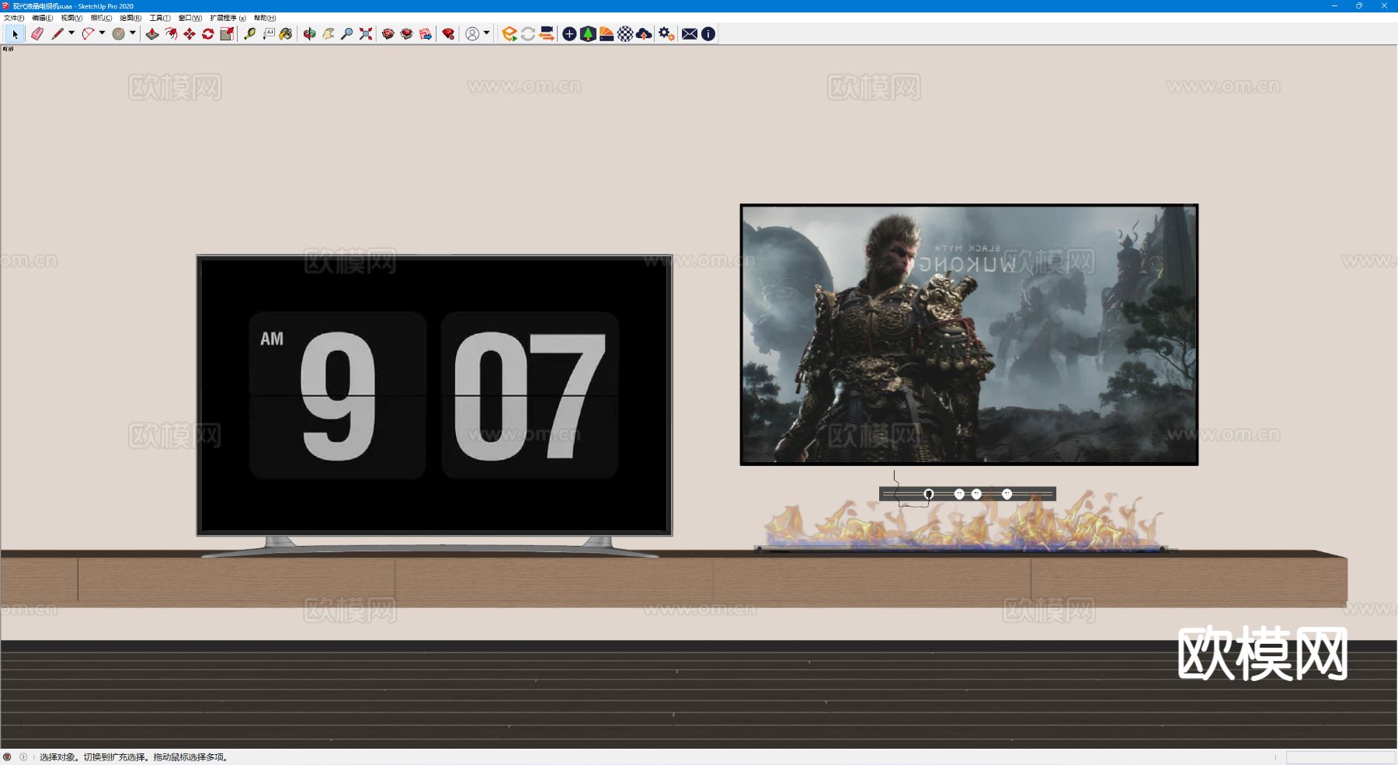Open the 帮助(H) menu
Viewport: 1398px width, 765px height.
265,18
